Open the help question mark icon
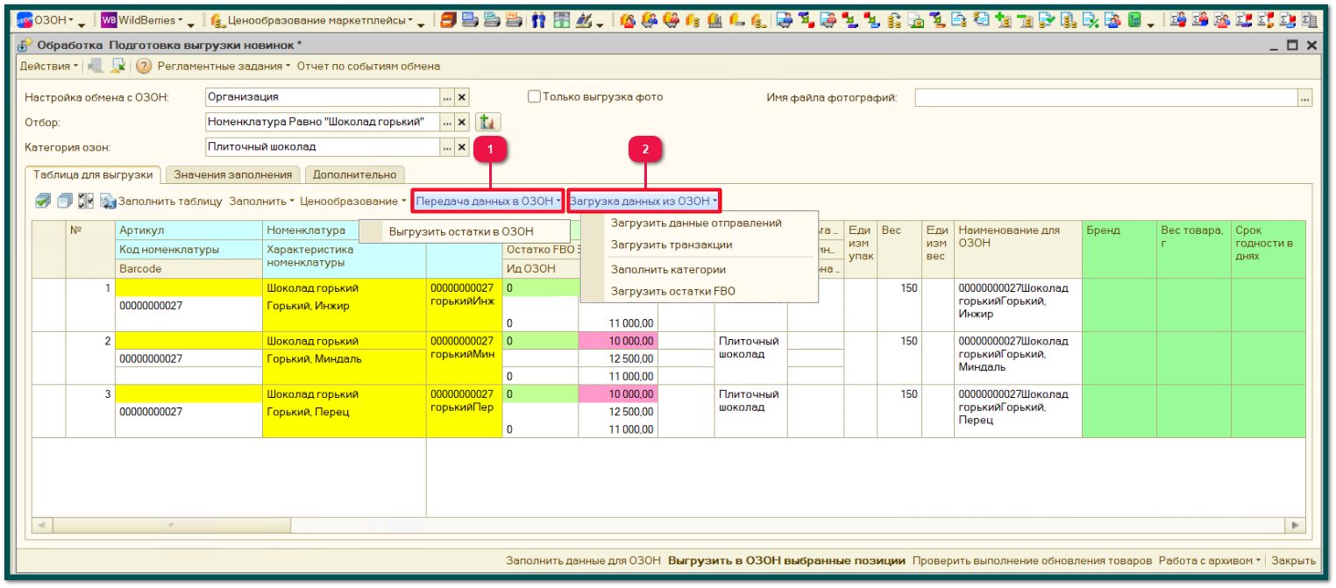This screenshot has width=1336, height=588. point(144,67)
